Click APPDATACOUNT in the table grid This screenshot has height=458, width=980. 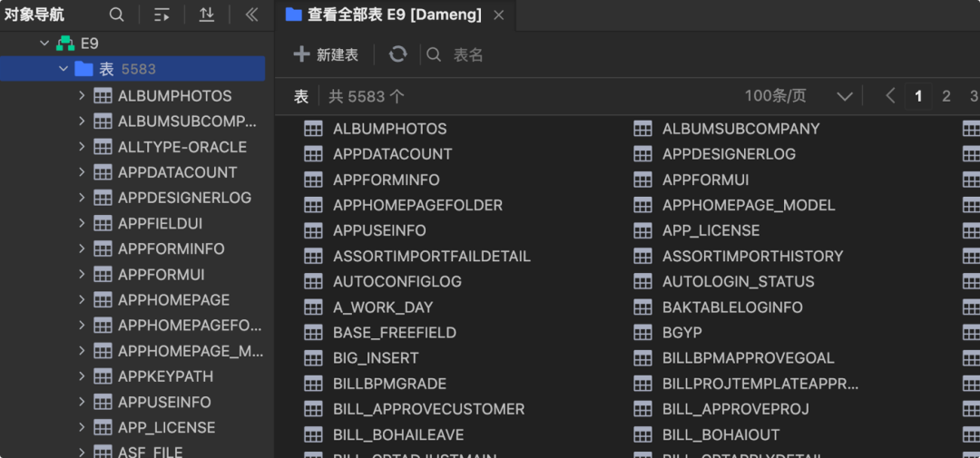(393, 154)
